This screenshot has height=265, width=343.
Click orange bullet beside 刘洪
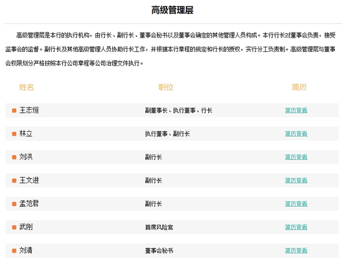tap(14, 157)
